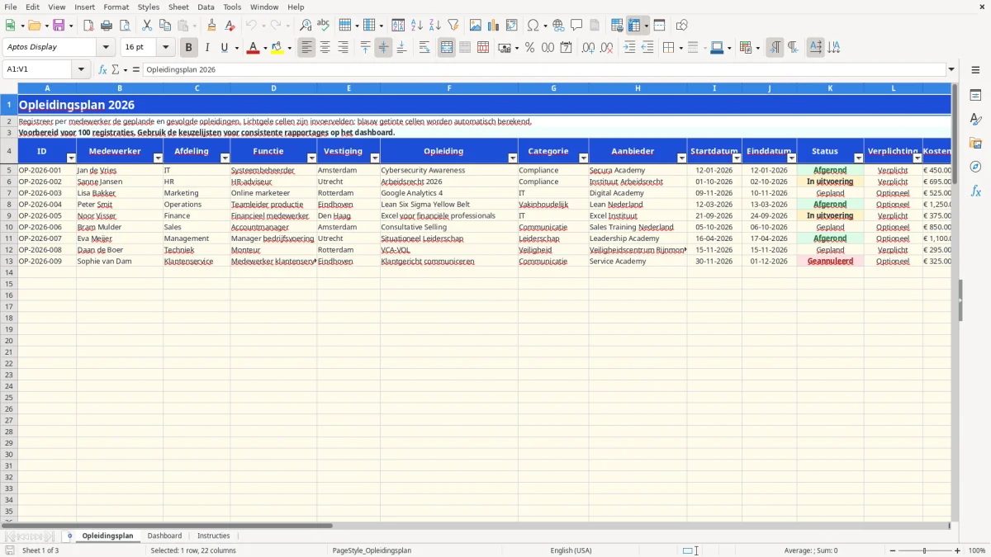This screenshot has height=557, width=991.
Task: Toggle Center Vertically alignment
Action: (383, 48)
